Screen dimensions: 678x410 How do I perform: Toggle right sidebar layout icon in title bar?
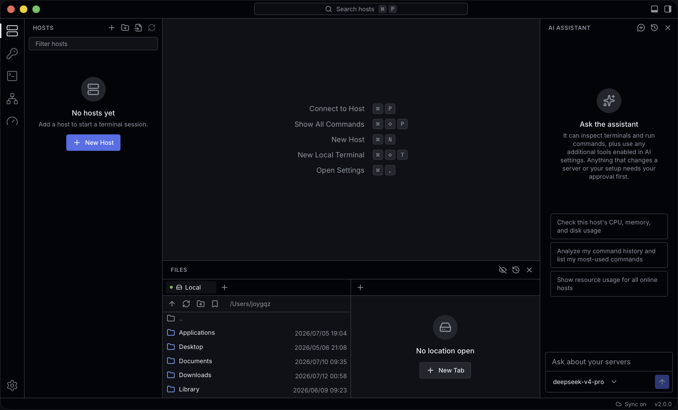(668, 9)
